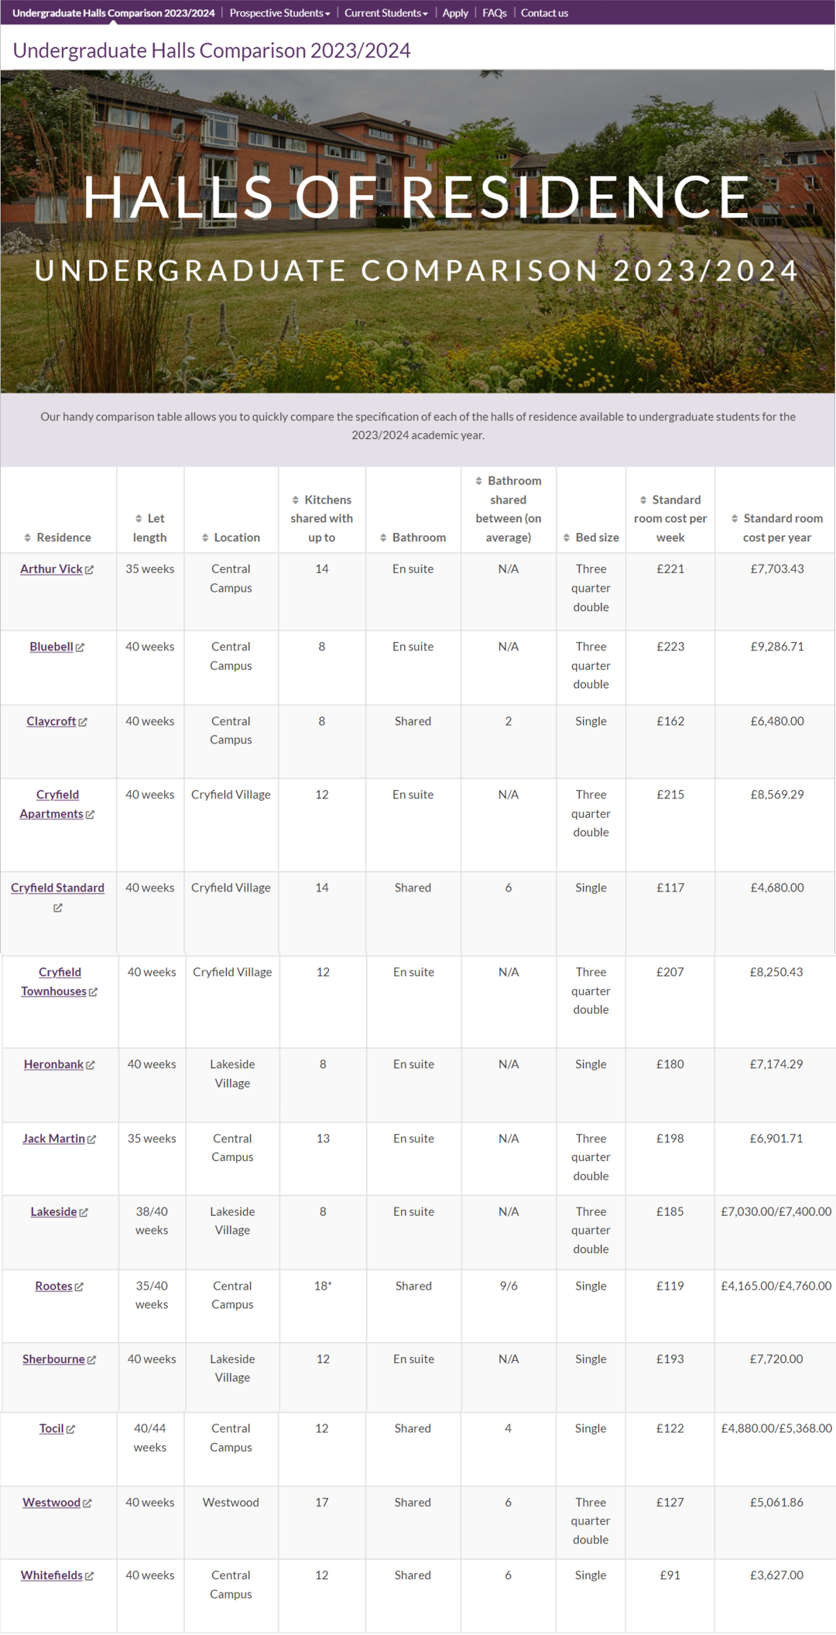Click sort icon on Kitchens shared with header
836x1635 pixels.
click(296, 500)
